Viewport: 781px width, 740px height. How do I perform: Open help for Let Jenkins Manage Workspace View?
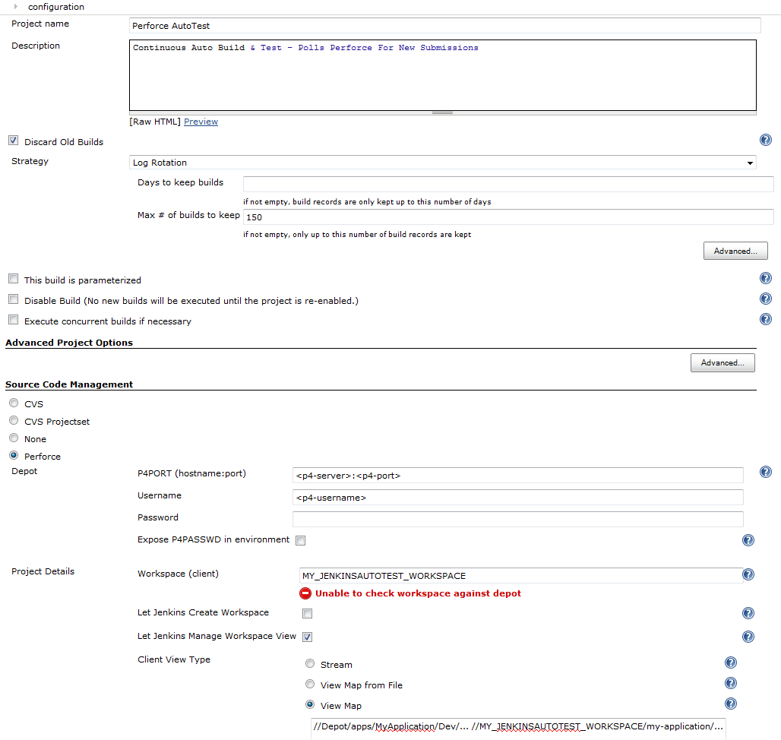pos(748,637)
